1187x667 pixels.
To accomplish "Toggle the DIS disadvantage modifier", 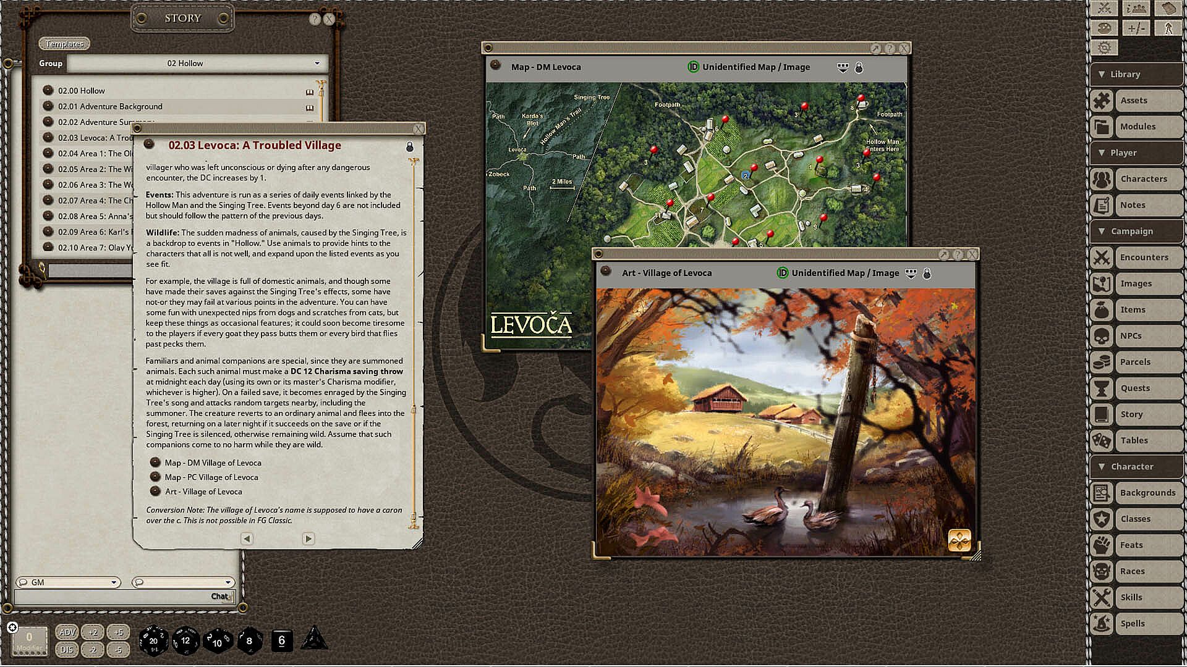I will tap(67, 650).
